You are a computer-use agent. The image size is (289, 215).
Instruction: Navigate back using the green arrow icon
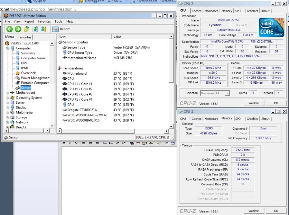click(9, 29)
